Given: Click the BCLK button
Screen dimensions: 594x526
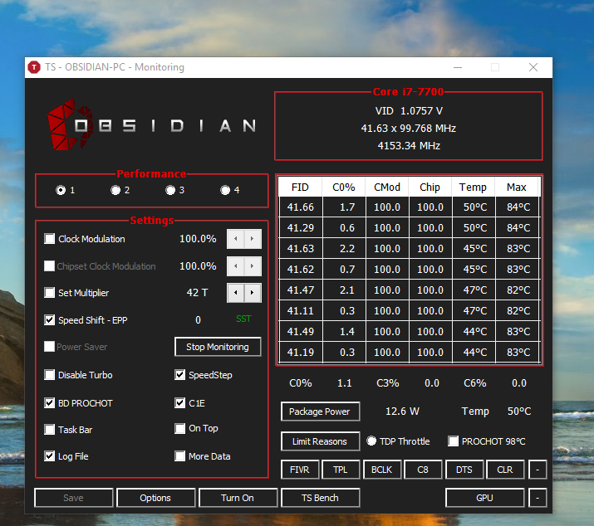Looking at the screenshot, I should click(382, 470).
